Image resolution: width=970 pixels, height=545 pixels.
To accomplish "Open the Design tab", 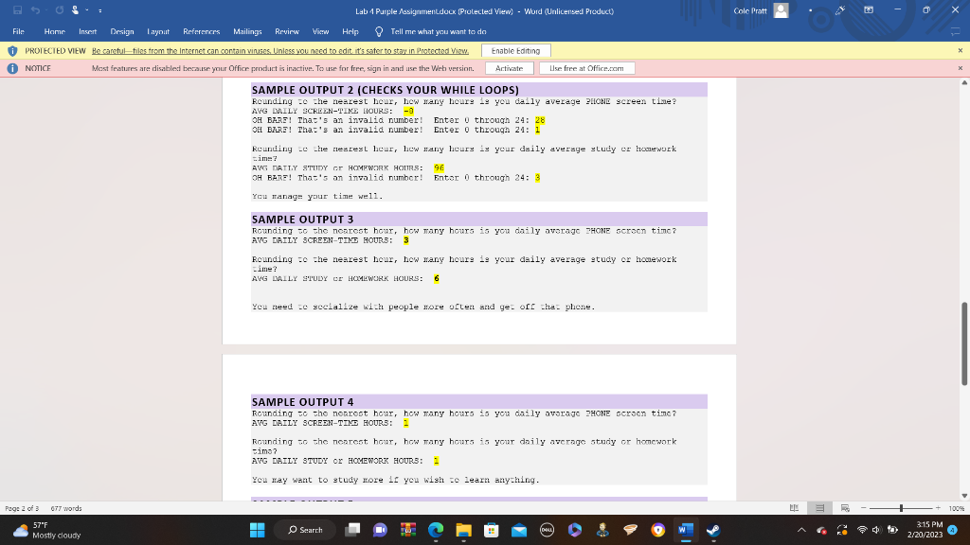I will 122,31.
